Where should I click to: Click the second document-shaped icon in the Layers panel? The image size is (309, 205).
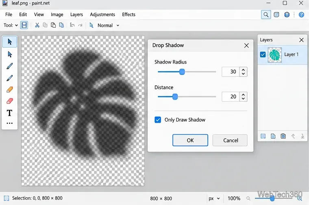tap(273, 136)
